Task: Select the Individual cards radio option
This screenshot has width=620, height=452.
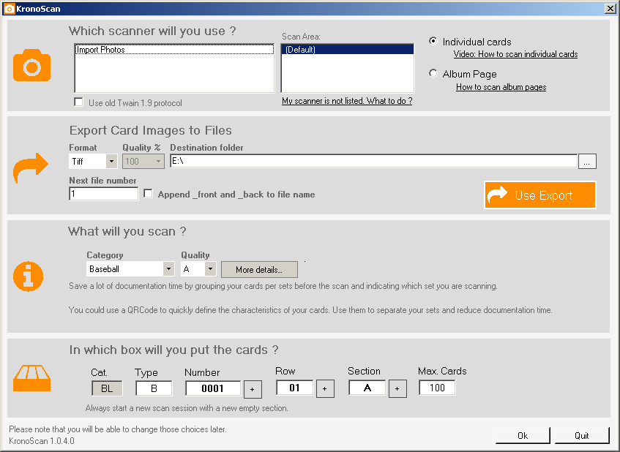Action: point(433,41)
